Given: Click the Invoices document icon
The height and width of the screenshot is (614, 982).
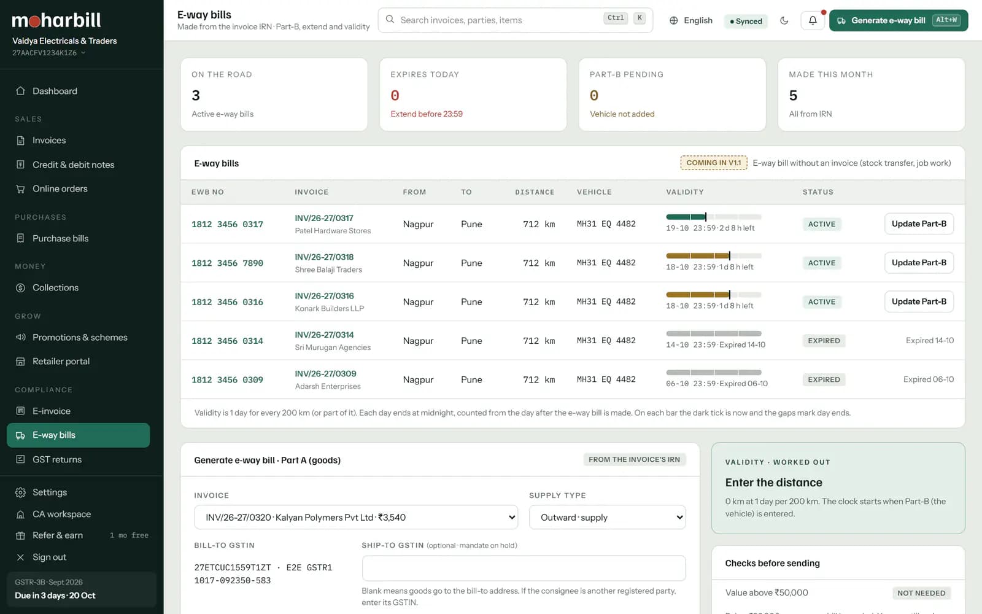Looking at the screenshot, I should click(20, 140).
